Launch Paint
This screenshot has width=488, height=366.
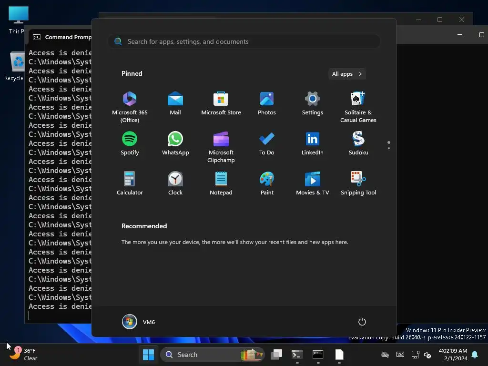tap(267, 183)
